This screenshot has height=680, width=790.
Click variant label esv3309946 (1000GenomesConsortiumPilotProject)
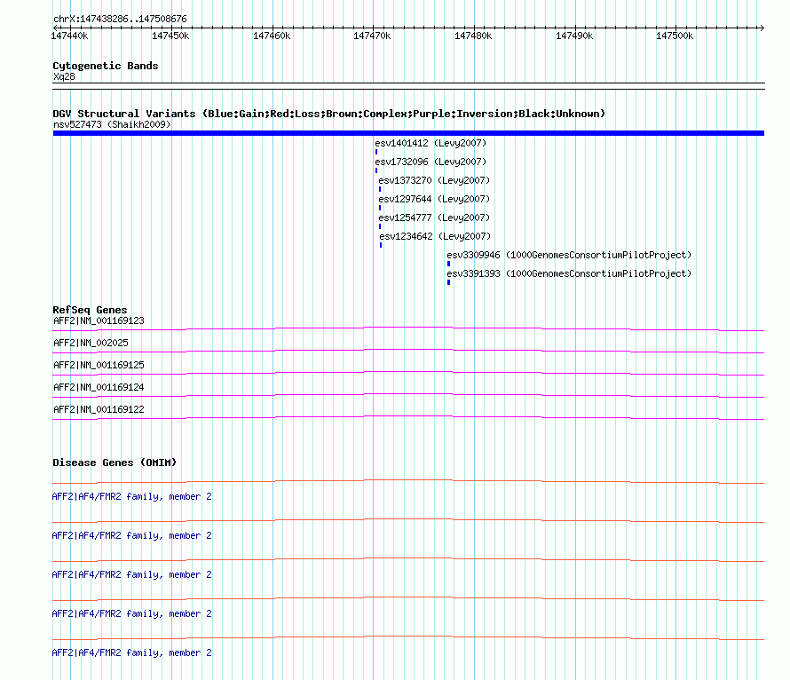point(569,255)
